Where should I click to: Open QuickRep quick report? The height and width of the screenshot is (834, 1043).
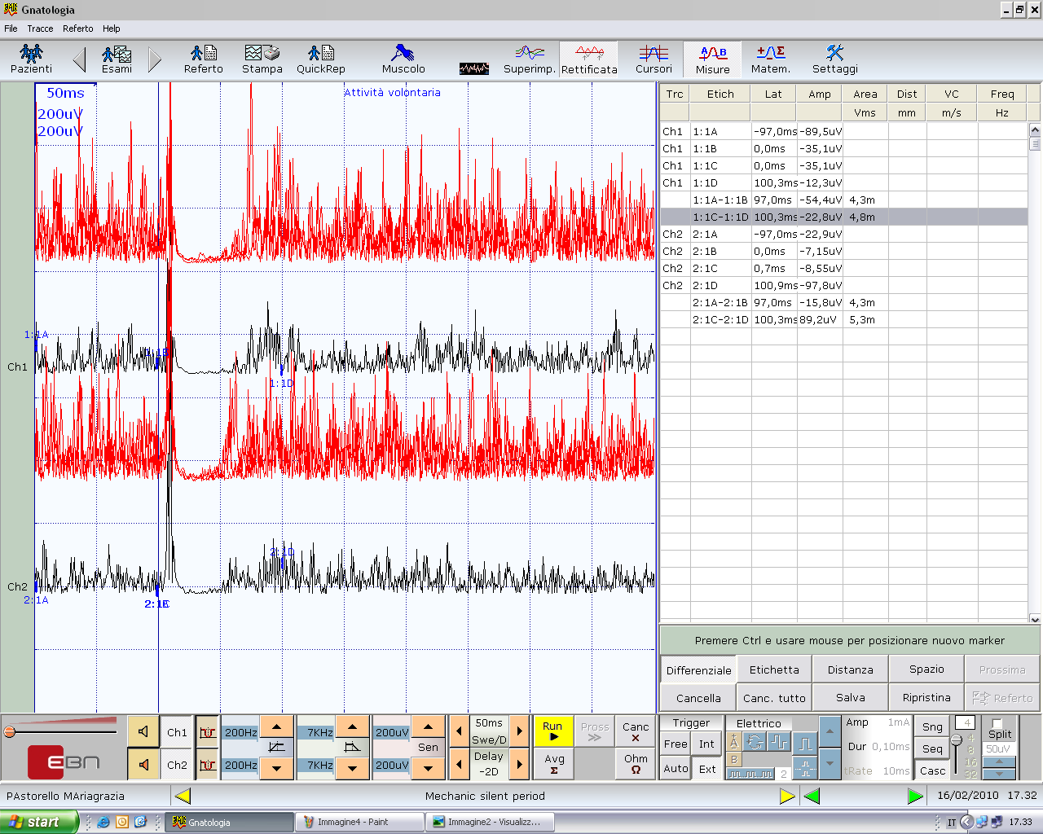[320, 59]
